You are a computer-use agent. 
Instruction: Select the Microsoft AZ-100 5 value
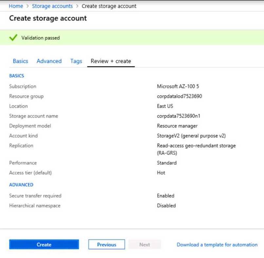tap(178, 86)
